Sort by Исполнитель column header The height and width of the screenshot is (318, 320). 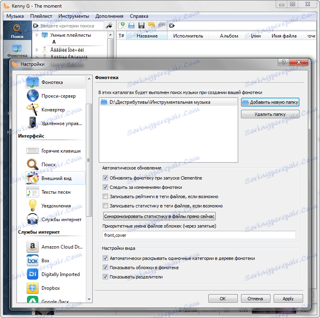point(188,36)
